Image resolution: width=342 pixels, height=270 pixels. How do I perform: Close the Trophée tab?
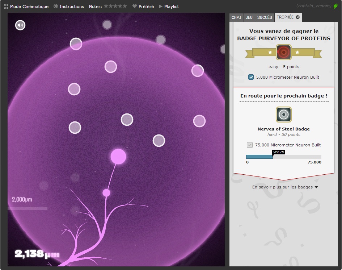click(x=297, y=17)
